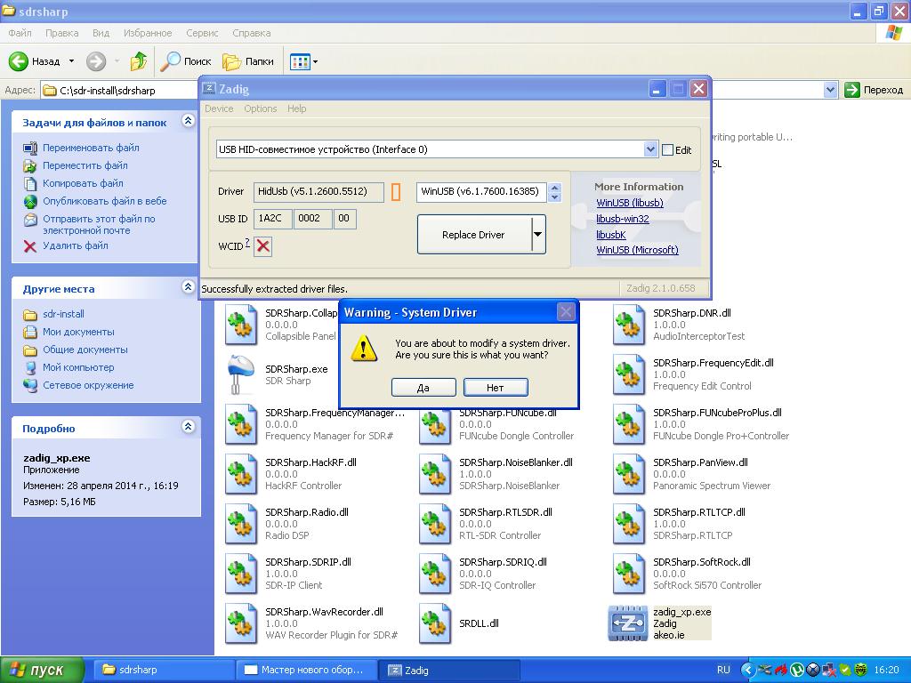Click the current driver HidUsb field

(318, 192)
